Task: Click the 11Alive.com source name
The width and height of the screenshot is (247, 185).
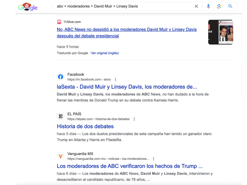Action: point(72,22)
